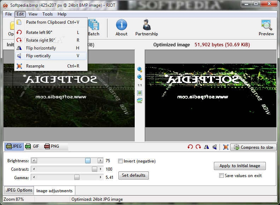The width and height of the screenshot is (280, 205).
Task: Select JPEG output format
Action: click(14, 146)
